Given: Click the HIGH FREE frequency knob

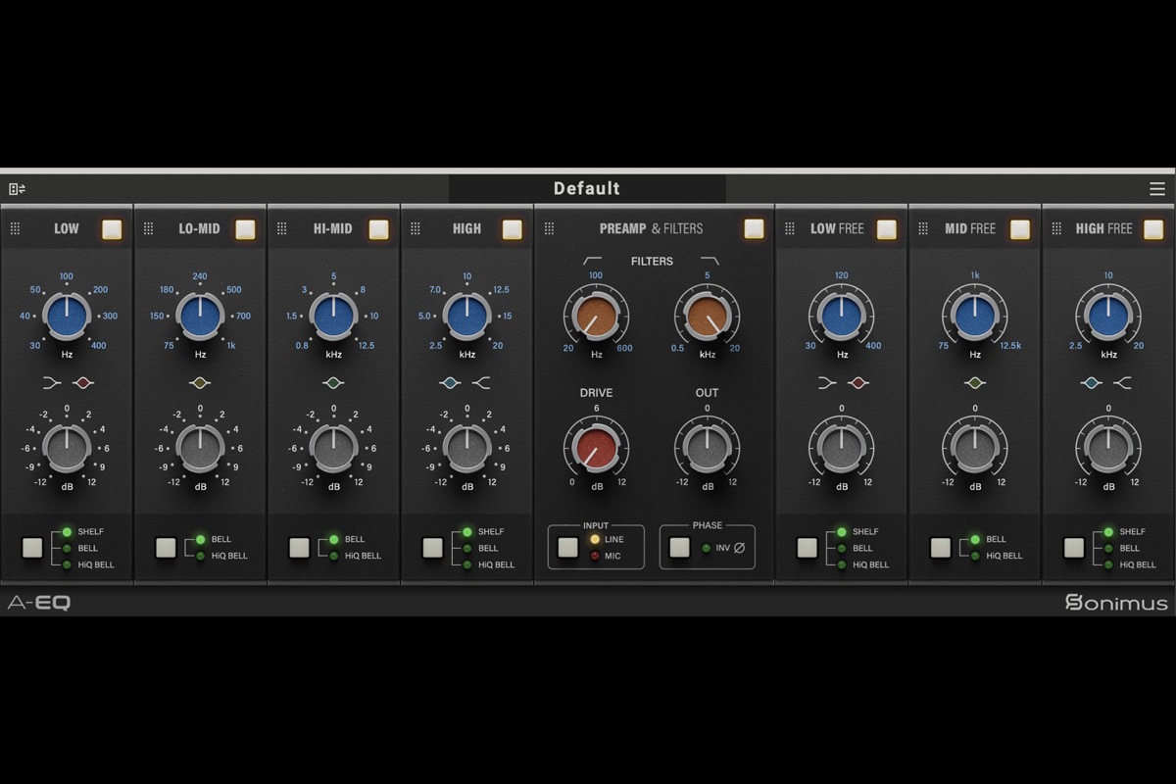Looking at the screenshot, I should 1108,318.
